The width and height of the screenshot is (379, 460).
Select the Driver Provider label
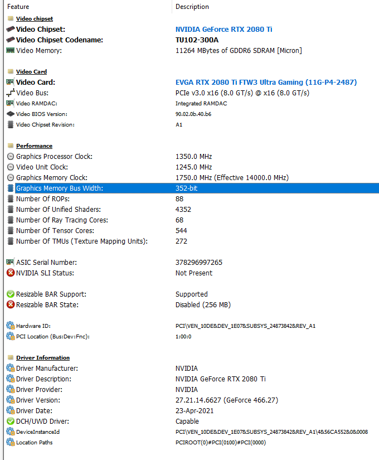tap(40, 390)
